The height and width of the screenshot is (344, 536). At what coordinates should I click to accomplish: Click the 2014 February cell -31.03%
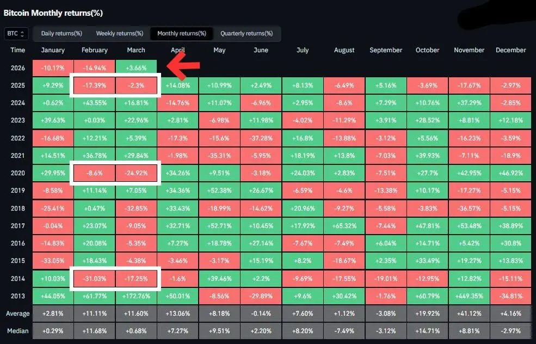point(95,279)
